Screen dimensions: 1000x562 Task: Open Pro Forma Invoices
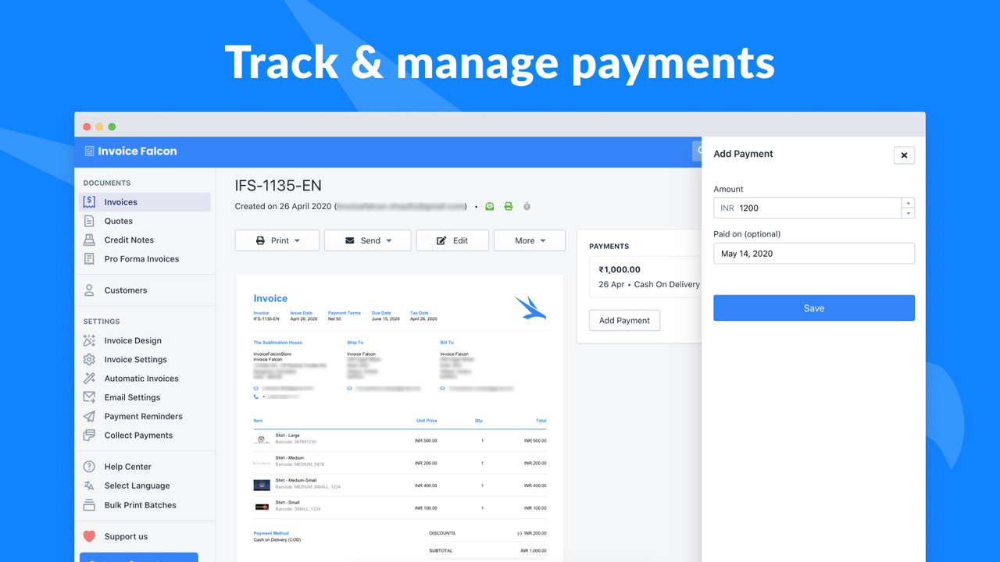point(91,258)
